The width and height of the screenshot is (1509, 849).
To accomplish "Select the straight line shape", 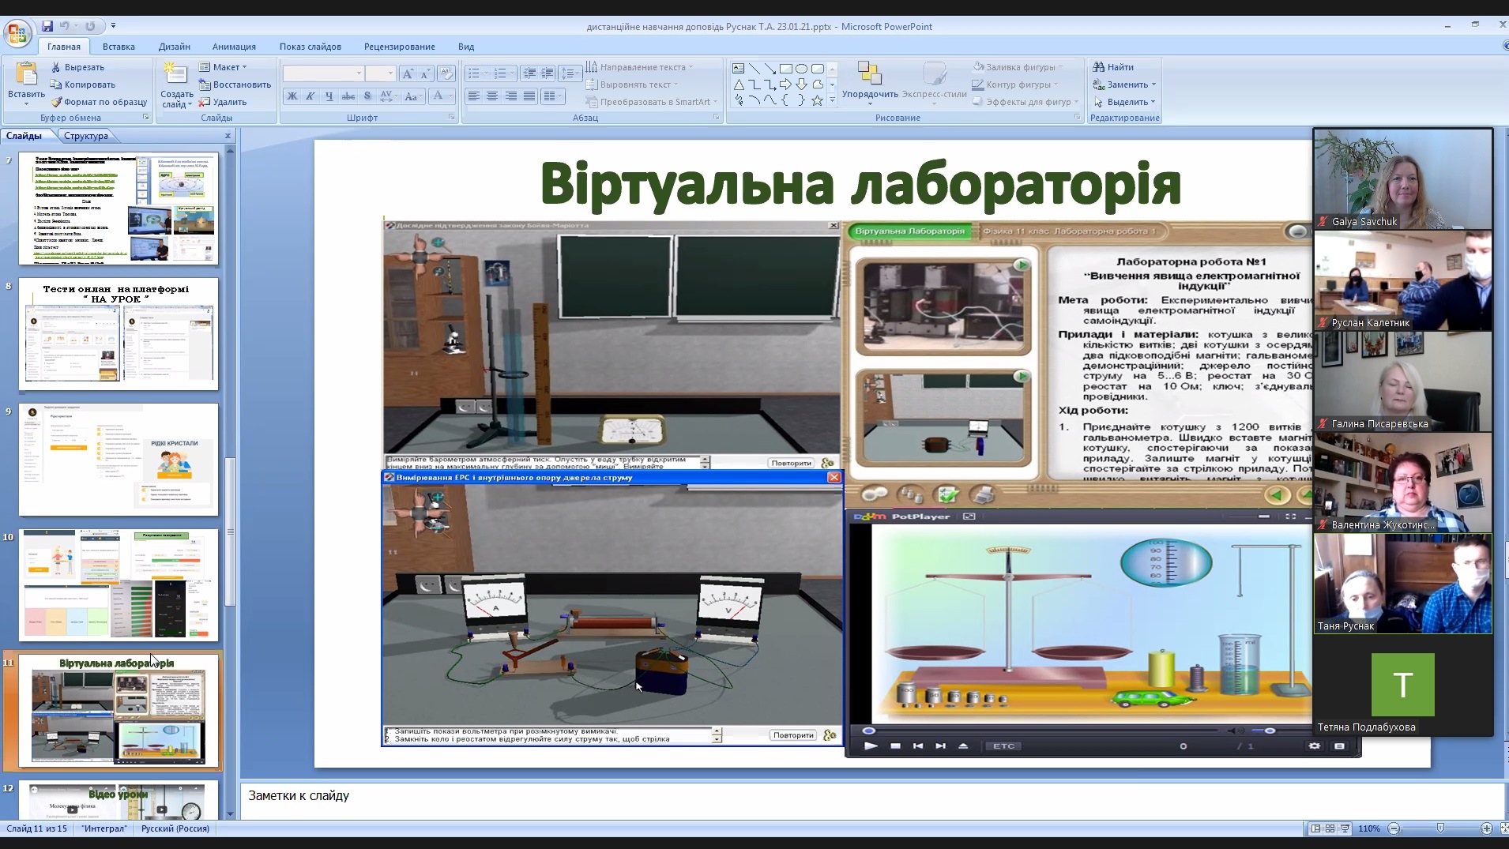I will click(754, 69).
